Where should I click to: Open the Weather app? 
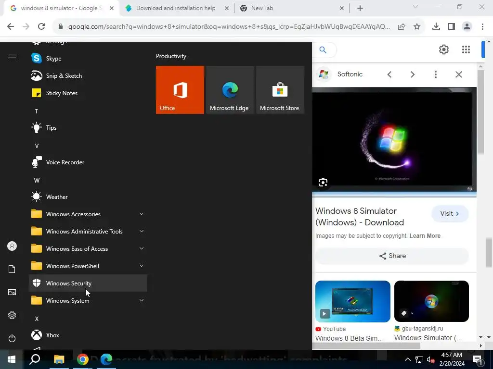pos(88,197)
